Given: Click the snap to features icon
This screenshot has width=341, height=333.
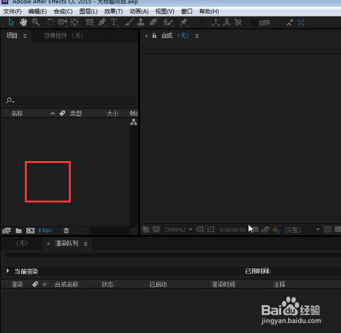Looking at the screenshot, I should tap(301, 22).
